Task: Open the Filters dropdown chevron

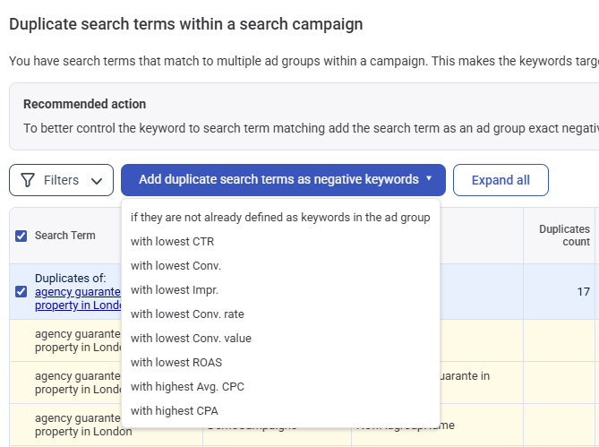Action: (97, 180)
